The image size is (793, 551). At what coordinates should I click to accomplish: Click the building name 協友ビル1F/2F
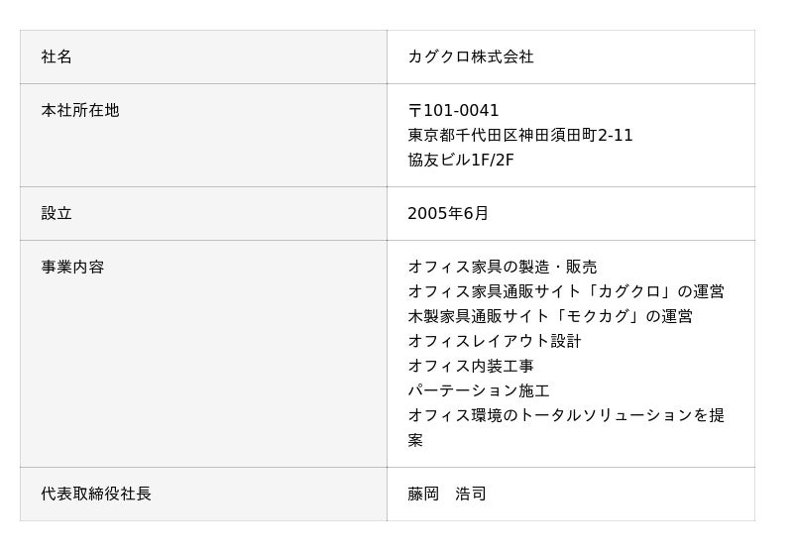point(461,161)
